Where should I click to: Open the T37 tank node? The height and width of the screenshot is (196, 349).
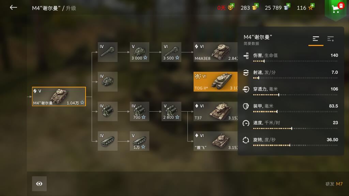[x=215, y=111]
